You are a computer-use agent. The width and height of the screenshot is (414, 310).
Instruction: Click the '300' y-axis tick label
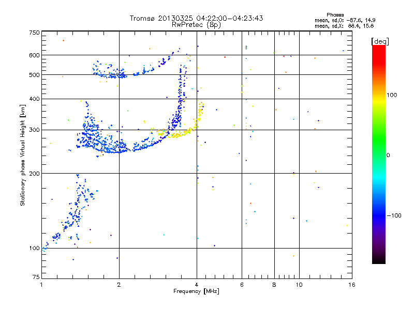[x=34, y=130]
